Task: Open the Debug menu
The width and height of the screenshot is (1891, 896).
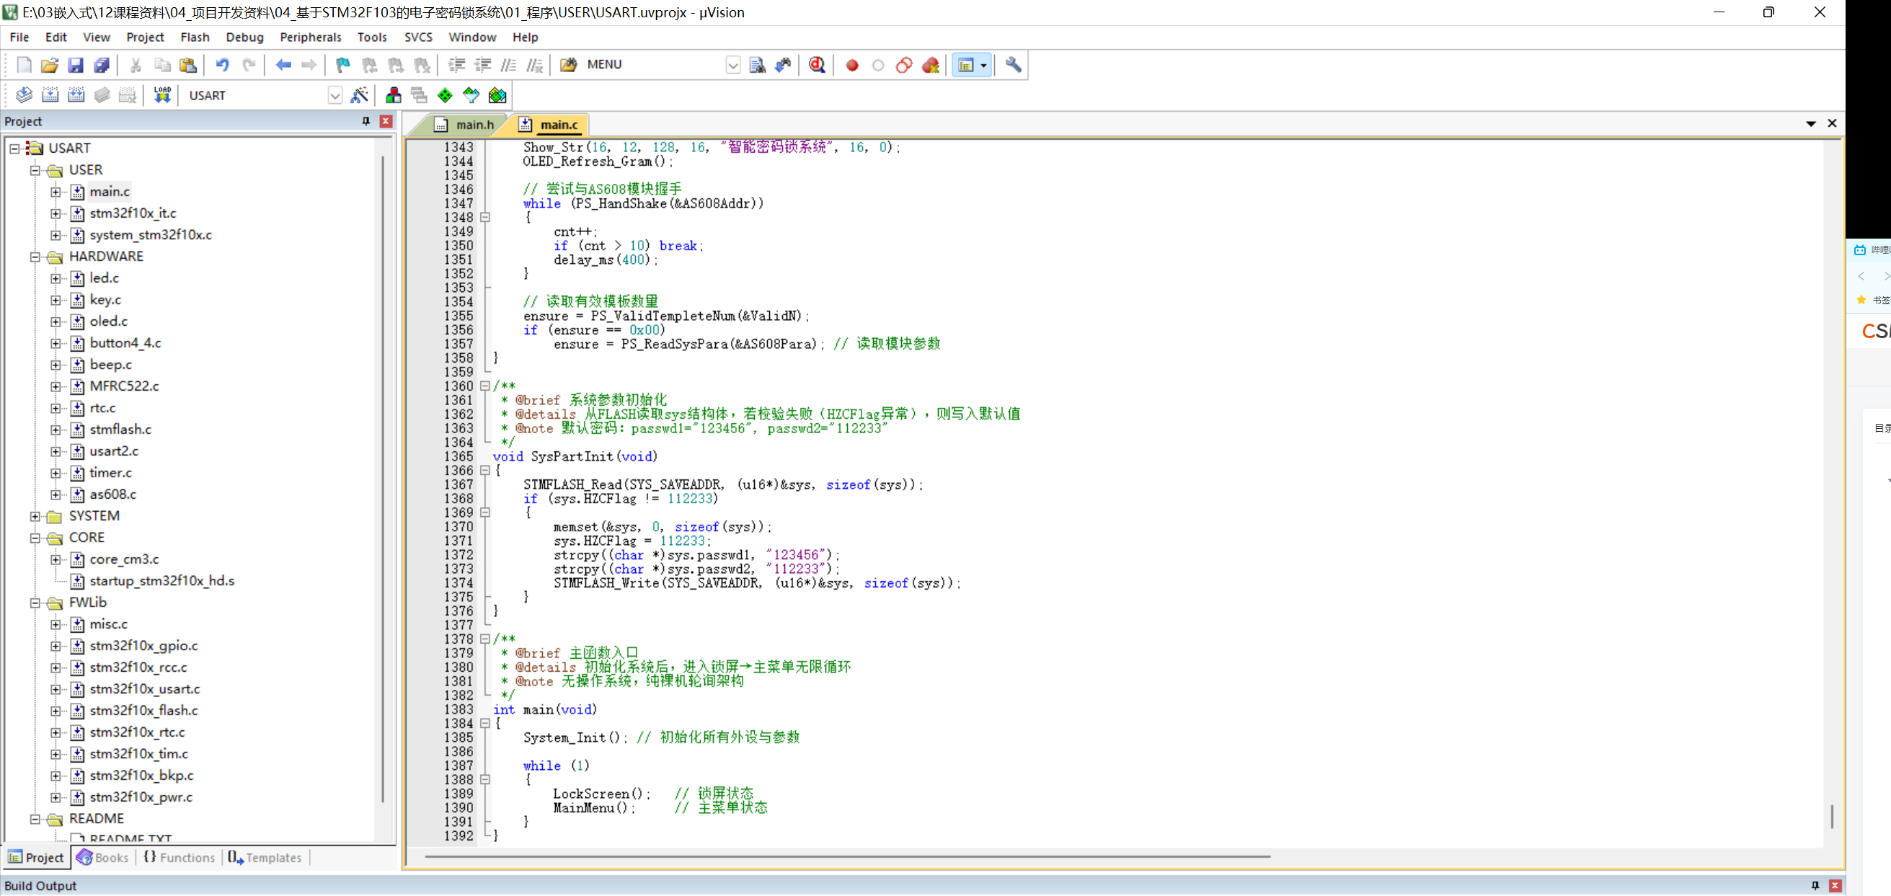Action: pos(244,37)
